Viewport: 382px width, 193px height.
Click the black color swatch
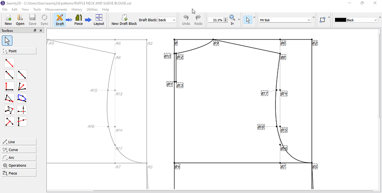(340, 20)
